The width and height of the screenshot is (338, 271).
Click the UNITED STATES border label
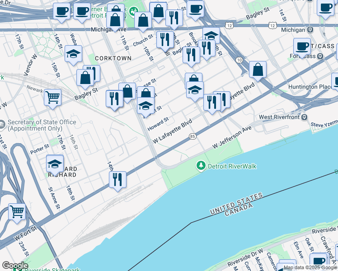tap(236, 204)
